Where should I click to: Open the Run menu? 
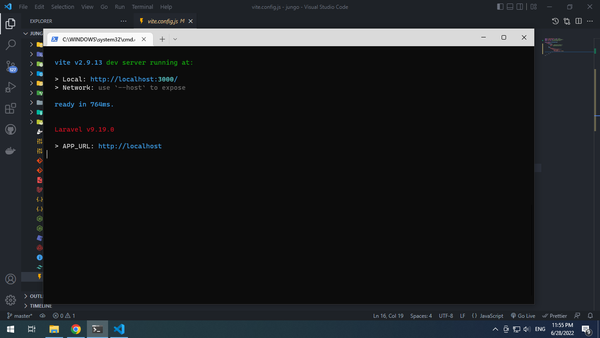point(120,7)
